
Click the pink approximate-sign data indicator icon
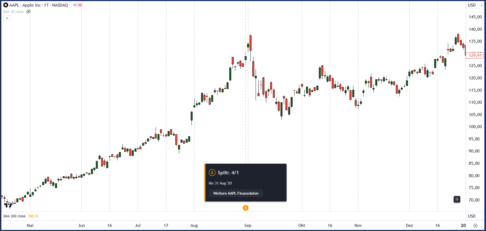[x=80, y=5]
